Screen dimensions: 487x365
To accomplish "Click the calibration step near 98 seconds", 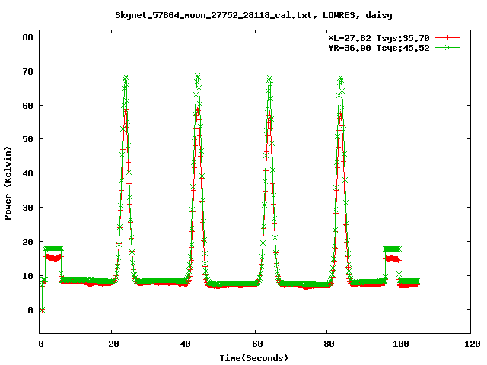I will [x=392, y=249].
